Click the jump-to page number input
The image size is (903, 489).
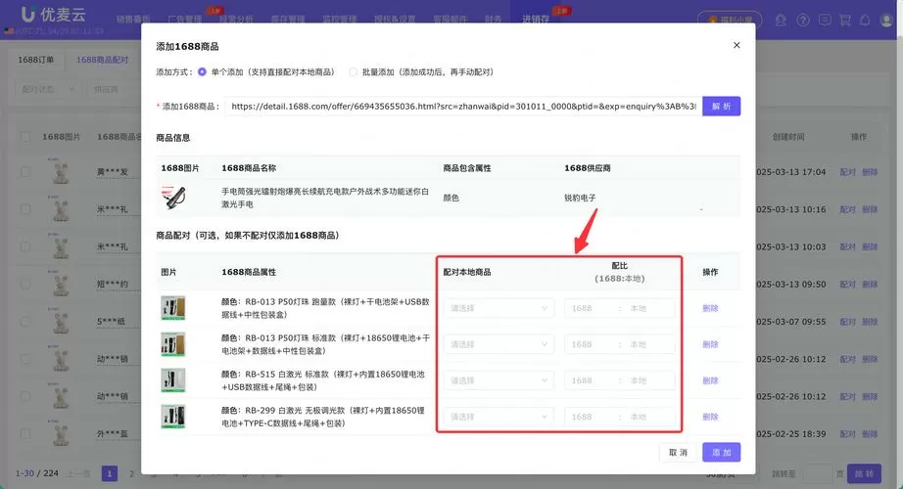coord(819,473)
